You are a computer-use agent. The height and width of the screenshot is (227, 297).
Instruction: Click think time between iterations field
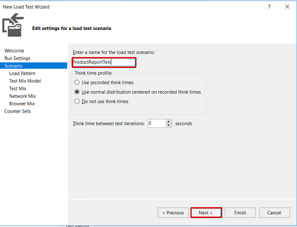click(x=156, y=123)
